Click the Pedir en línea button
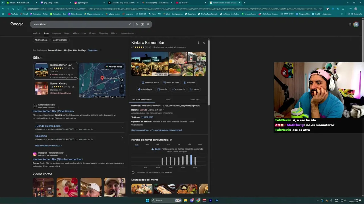Image resolution: width=364 pixels, height=204 pixels. click(171, 82)
